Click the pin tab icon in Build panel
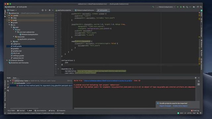The image size is (212, 119). tap(8, 87)
